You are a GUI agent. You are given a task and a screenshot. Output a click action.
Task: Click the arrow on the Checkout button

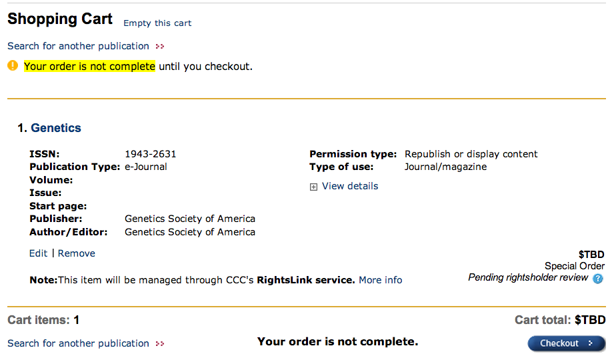coord(591,343)
